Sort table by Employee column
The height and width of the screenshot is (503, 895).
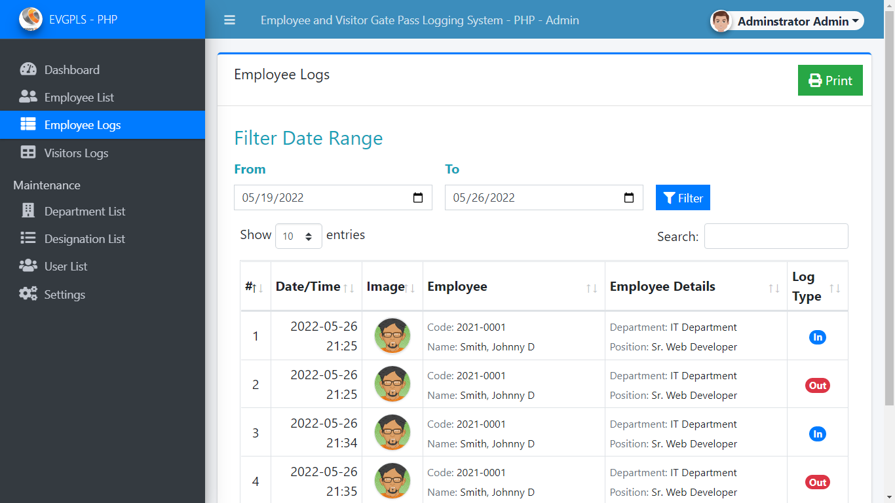pos(514,287)
